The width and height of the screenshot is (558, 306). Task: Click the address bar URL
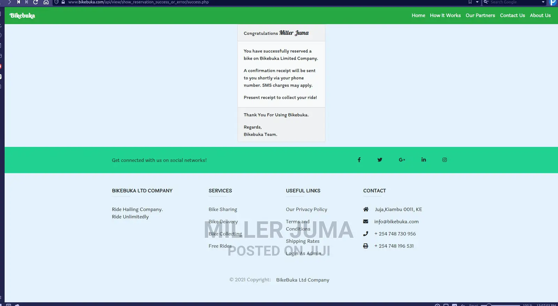point(138,2)
